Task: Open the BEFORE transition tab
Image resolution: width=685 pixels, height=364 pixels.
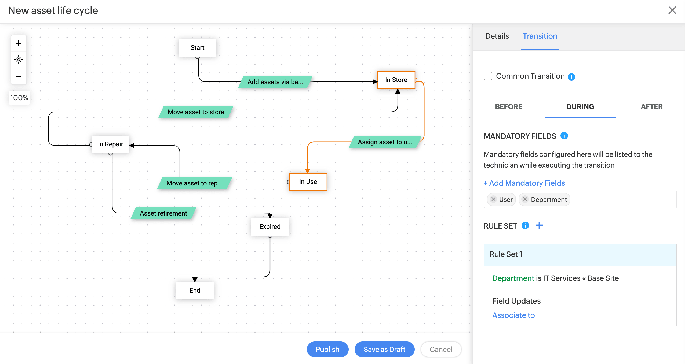Action: click(508, 106)
